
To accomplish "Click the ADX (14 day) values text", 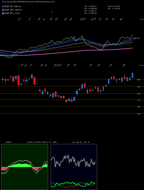I will 81,142.
